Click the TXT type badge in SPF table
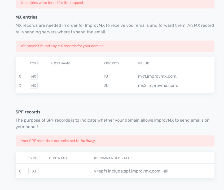 (33, 171)
